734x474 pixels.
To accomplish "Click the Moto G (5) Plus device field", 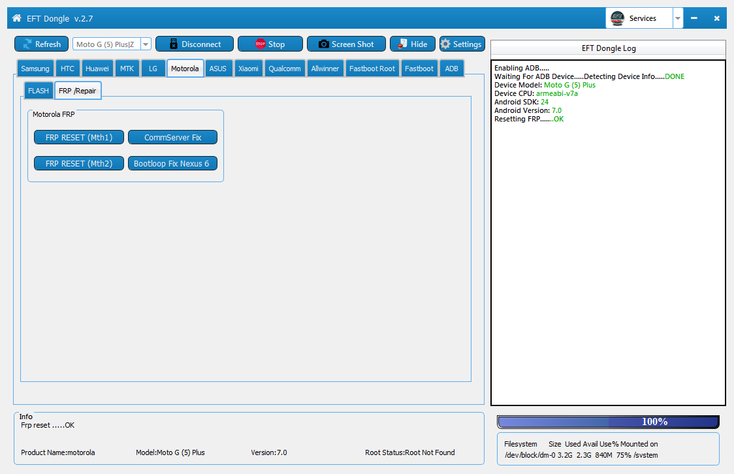I will point(106,44).
